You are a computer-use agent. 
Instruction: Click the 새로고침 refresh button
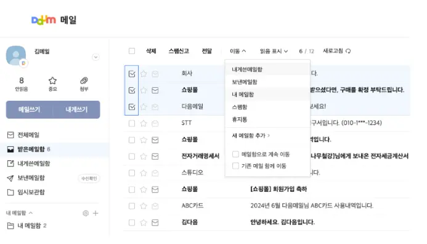337,51
